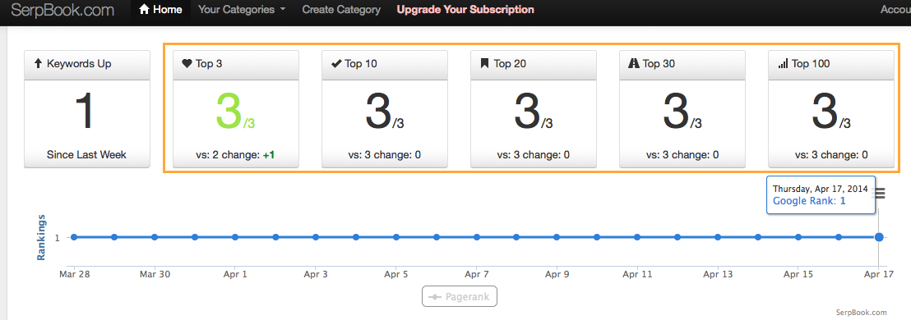
Task: Click the green Top 3 count
Action: (x=229, y=112)
